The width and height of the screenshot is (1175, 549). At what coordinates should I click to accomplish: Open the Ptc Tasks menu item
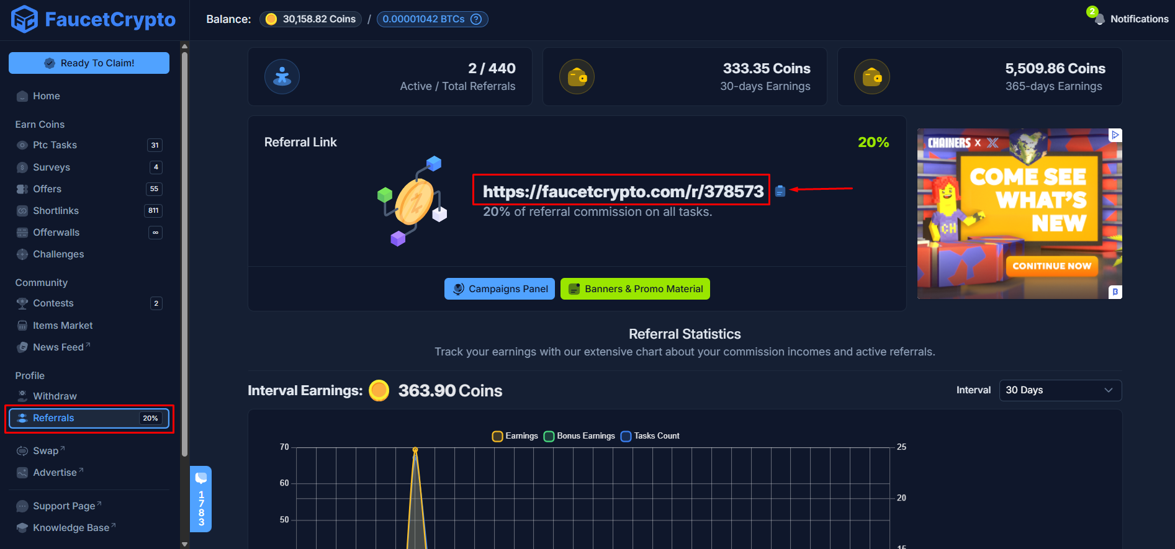[89, 145]
